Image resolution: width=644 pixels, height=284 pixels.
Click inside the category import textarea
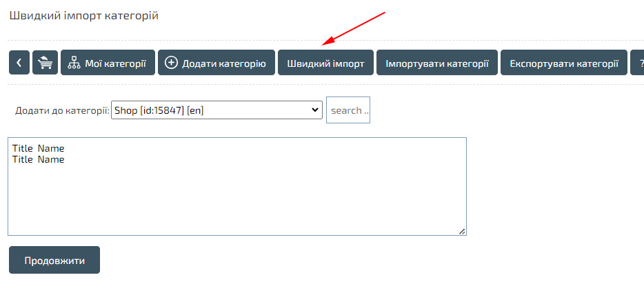[x=237, y=200]
